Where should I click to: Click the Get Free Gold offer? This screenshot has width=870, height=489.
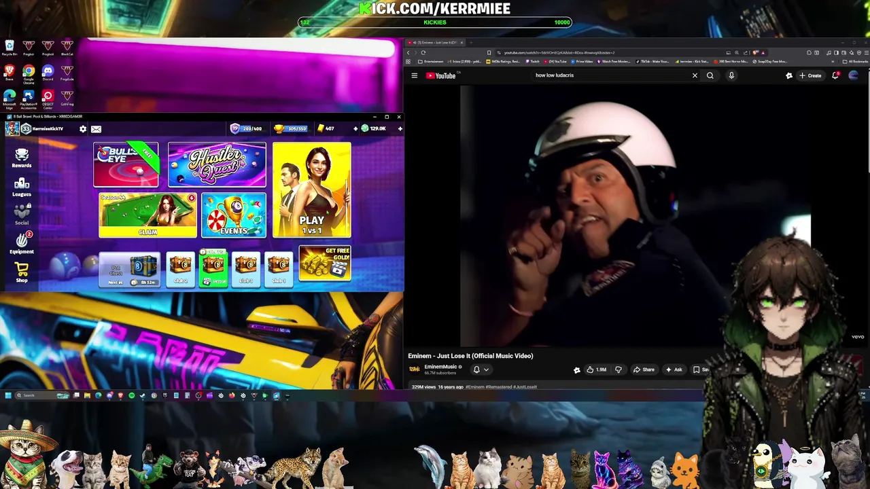click(x=325, y=264)
